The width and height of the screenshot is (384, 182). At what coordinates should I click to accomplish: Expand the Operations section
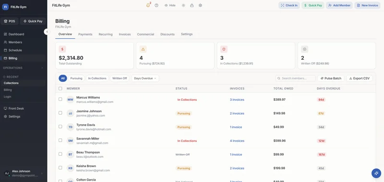(24, 68)
